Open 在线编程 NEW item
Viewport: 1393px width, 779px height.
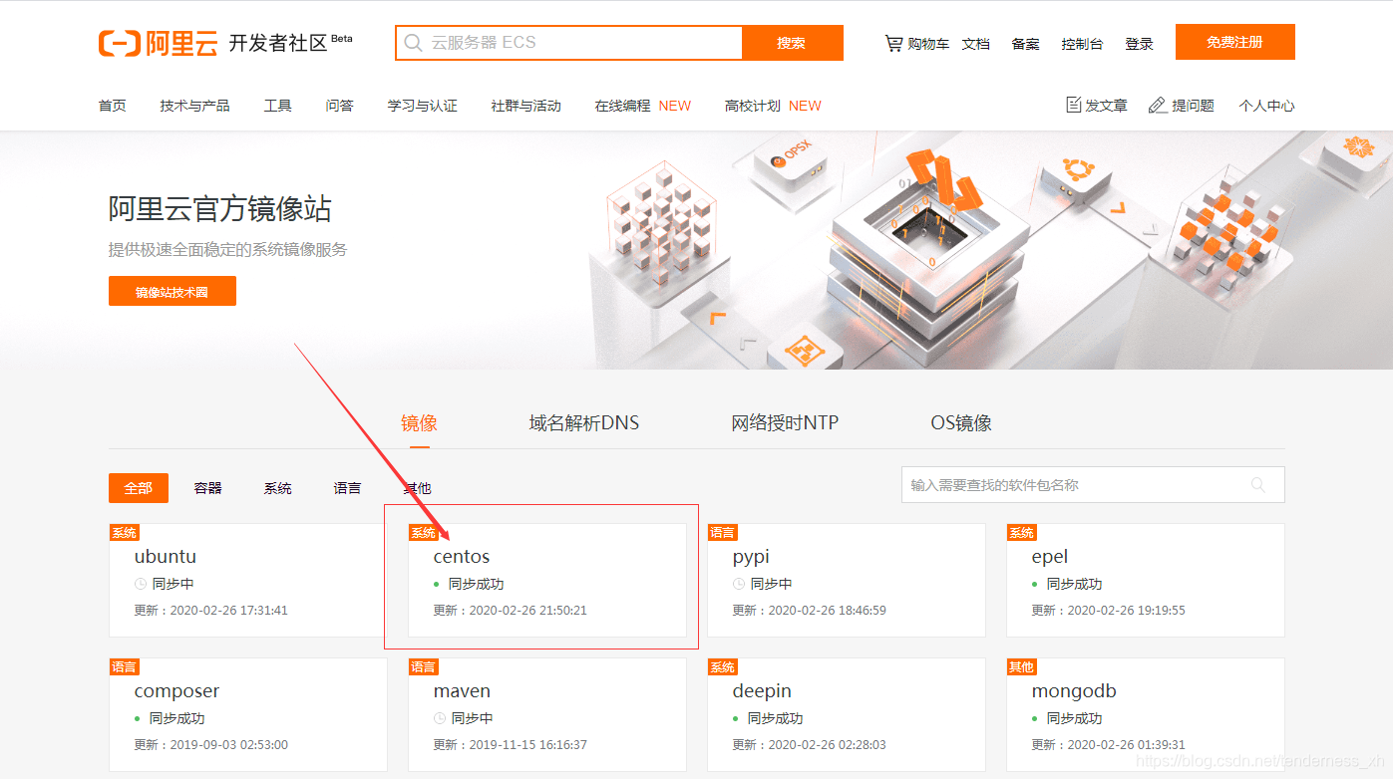pos(643,106)
